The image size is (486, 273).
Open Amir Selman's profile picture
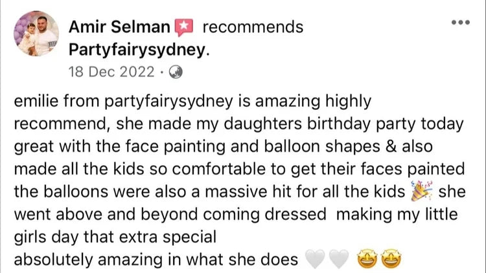(x=36, y=34)
